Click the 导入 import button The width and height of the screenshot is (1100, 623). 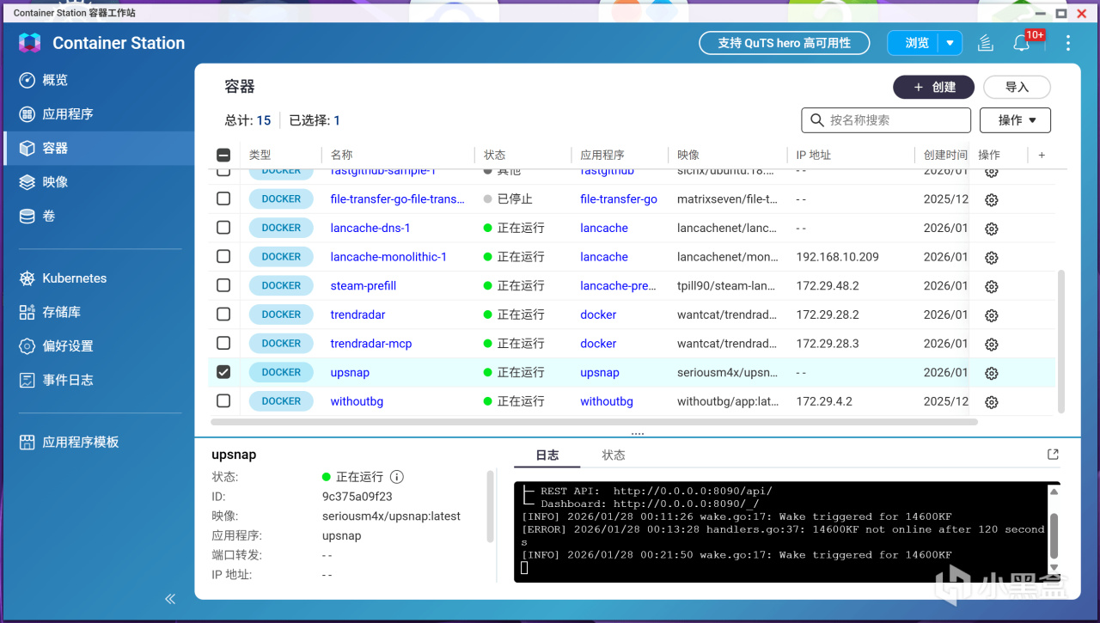click(1017, 87)
